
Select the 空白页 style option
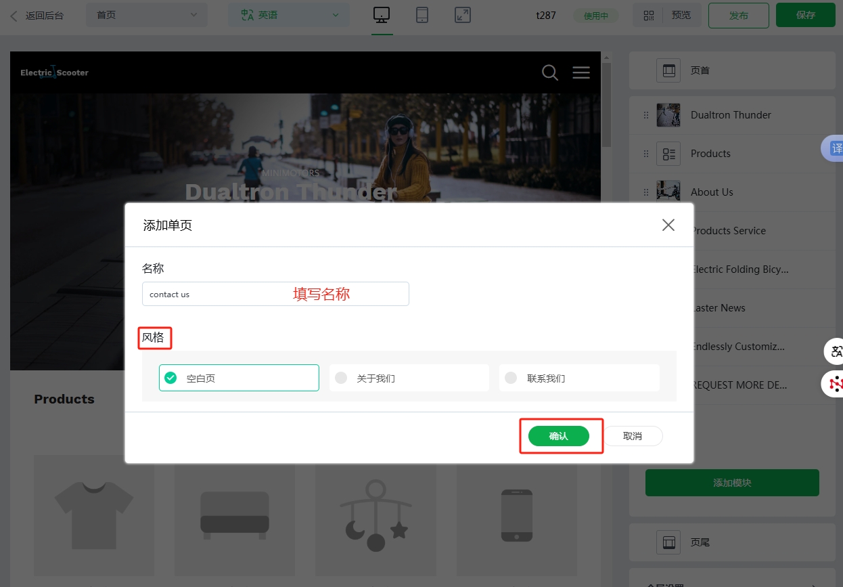point(239,378)
